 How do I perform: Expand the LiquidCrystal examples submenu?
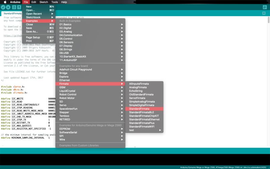(x=90, y=91)
